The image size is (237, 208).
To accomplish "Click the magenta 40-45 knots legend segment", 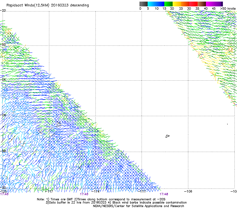I will tap(210, 4).
